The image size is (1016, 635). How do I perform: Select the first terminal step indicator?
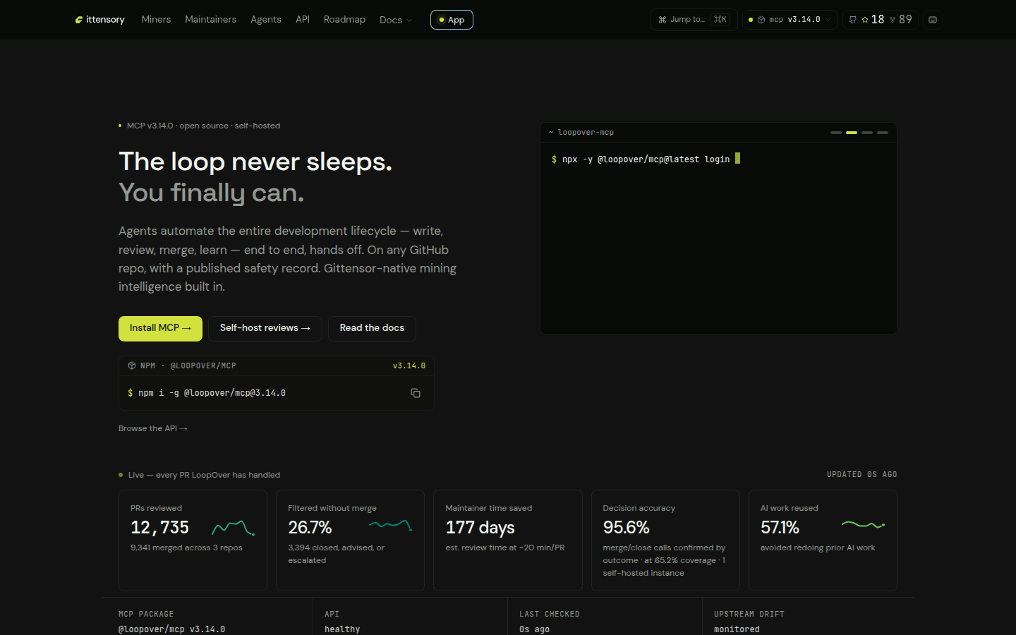click(x=836, y=133)
